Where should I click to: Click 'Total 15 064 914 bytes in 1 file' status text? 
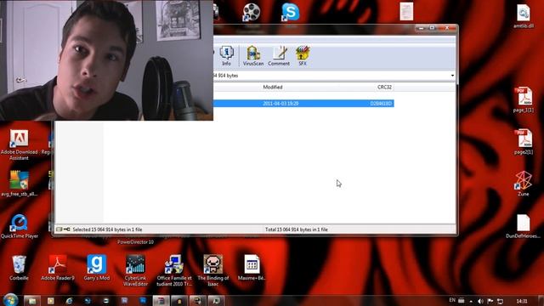297,229
